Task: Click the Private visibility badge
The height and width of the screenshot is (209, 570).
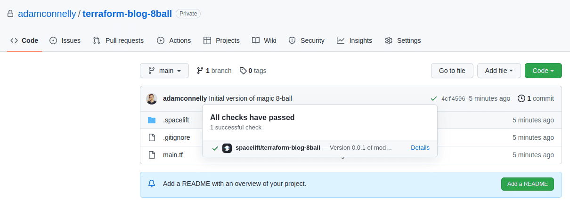Action: pos(188,14)
